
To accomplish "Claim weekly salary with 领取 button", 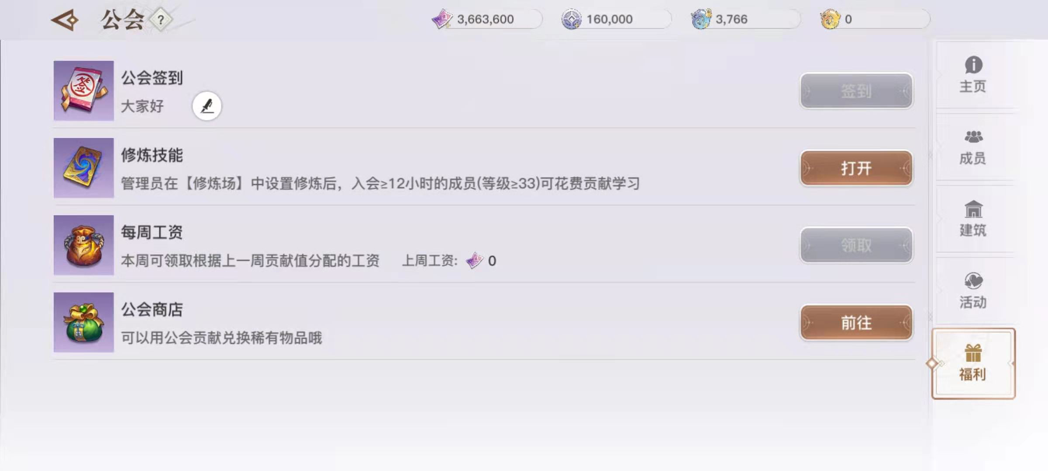I will [856, 245].
